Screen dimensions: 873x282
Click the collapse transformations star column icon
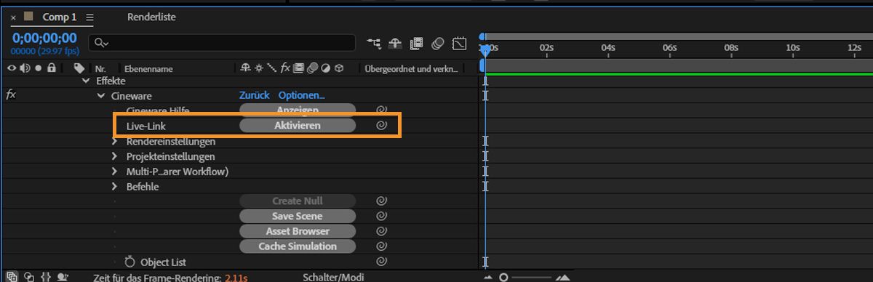pyautogui.click(x=259, y=68)
